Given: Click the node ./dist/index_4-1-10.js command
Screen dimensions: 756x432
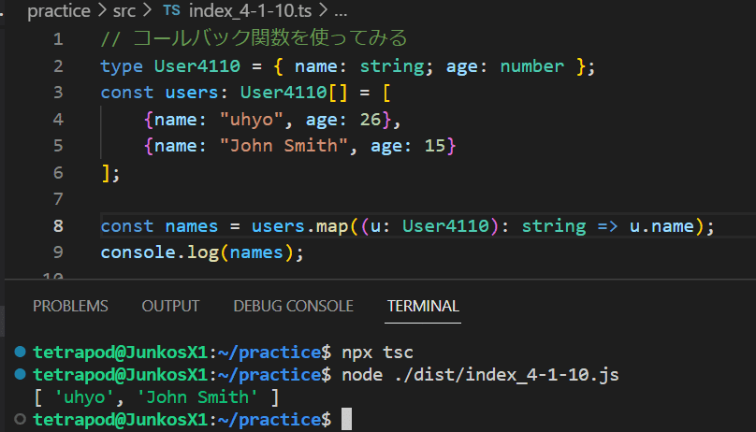Looking at the screenshot, I should pos(480,375).
